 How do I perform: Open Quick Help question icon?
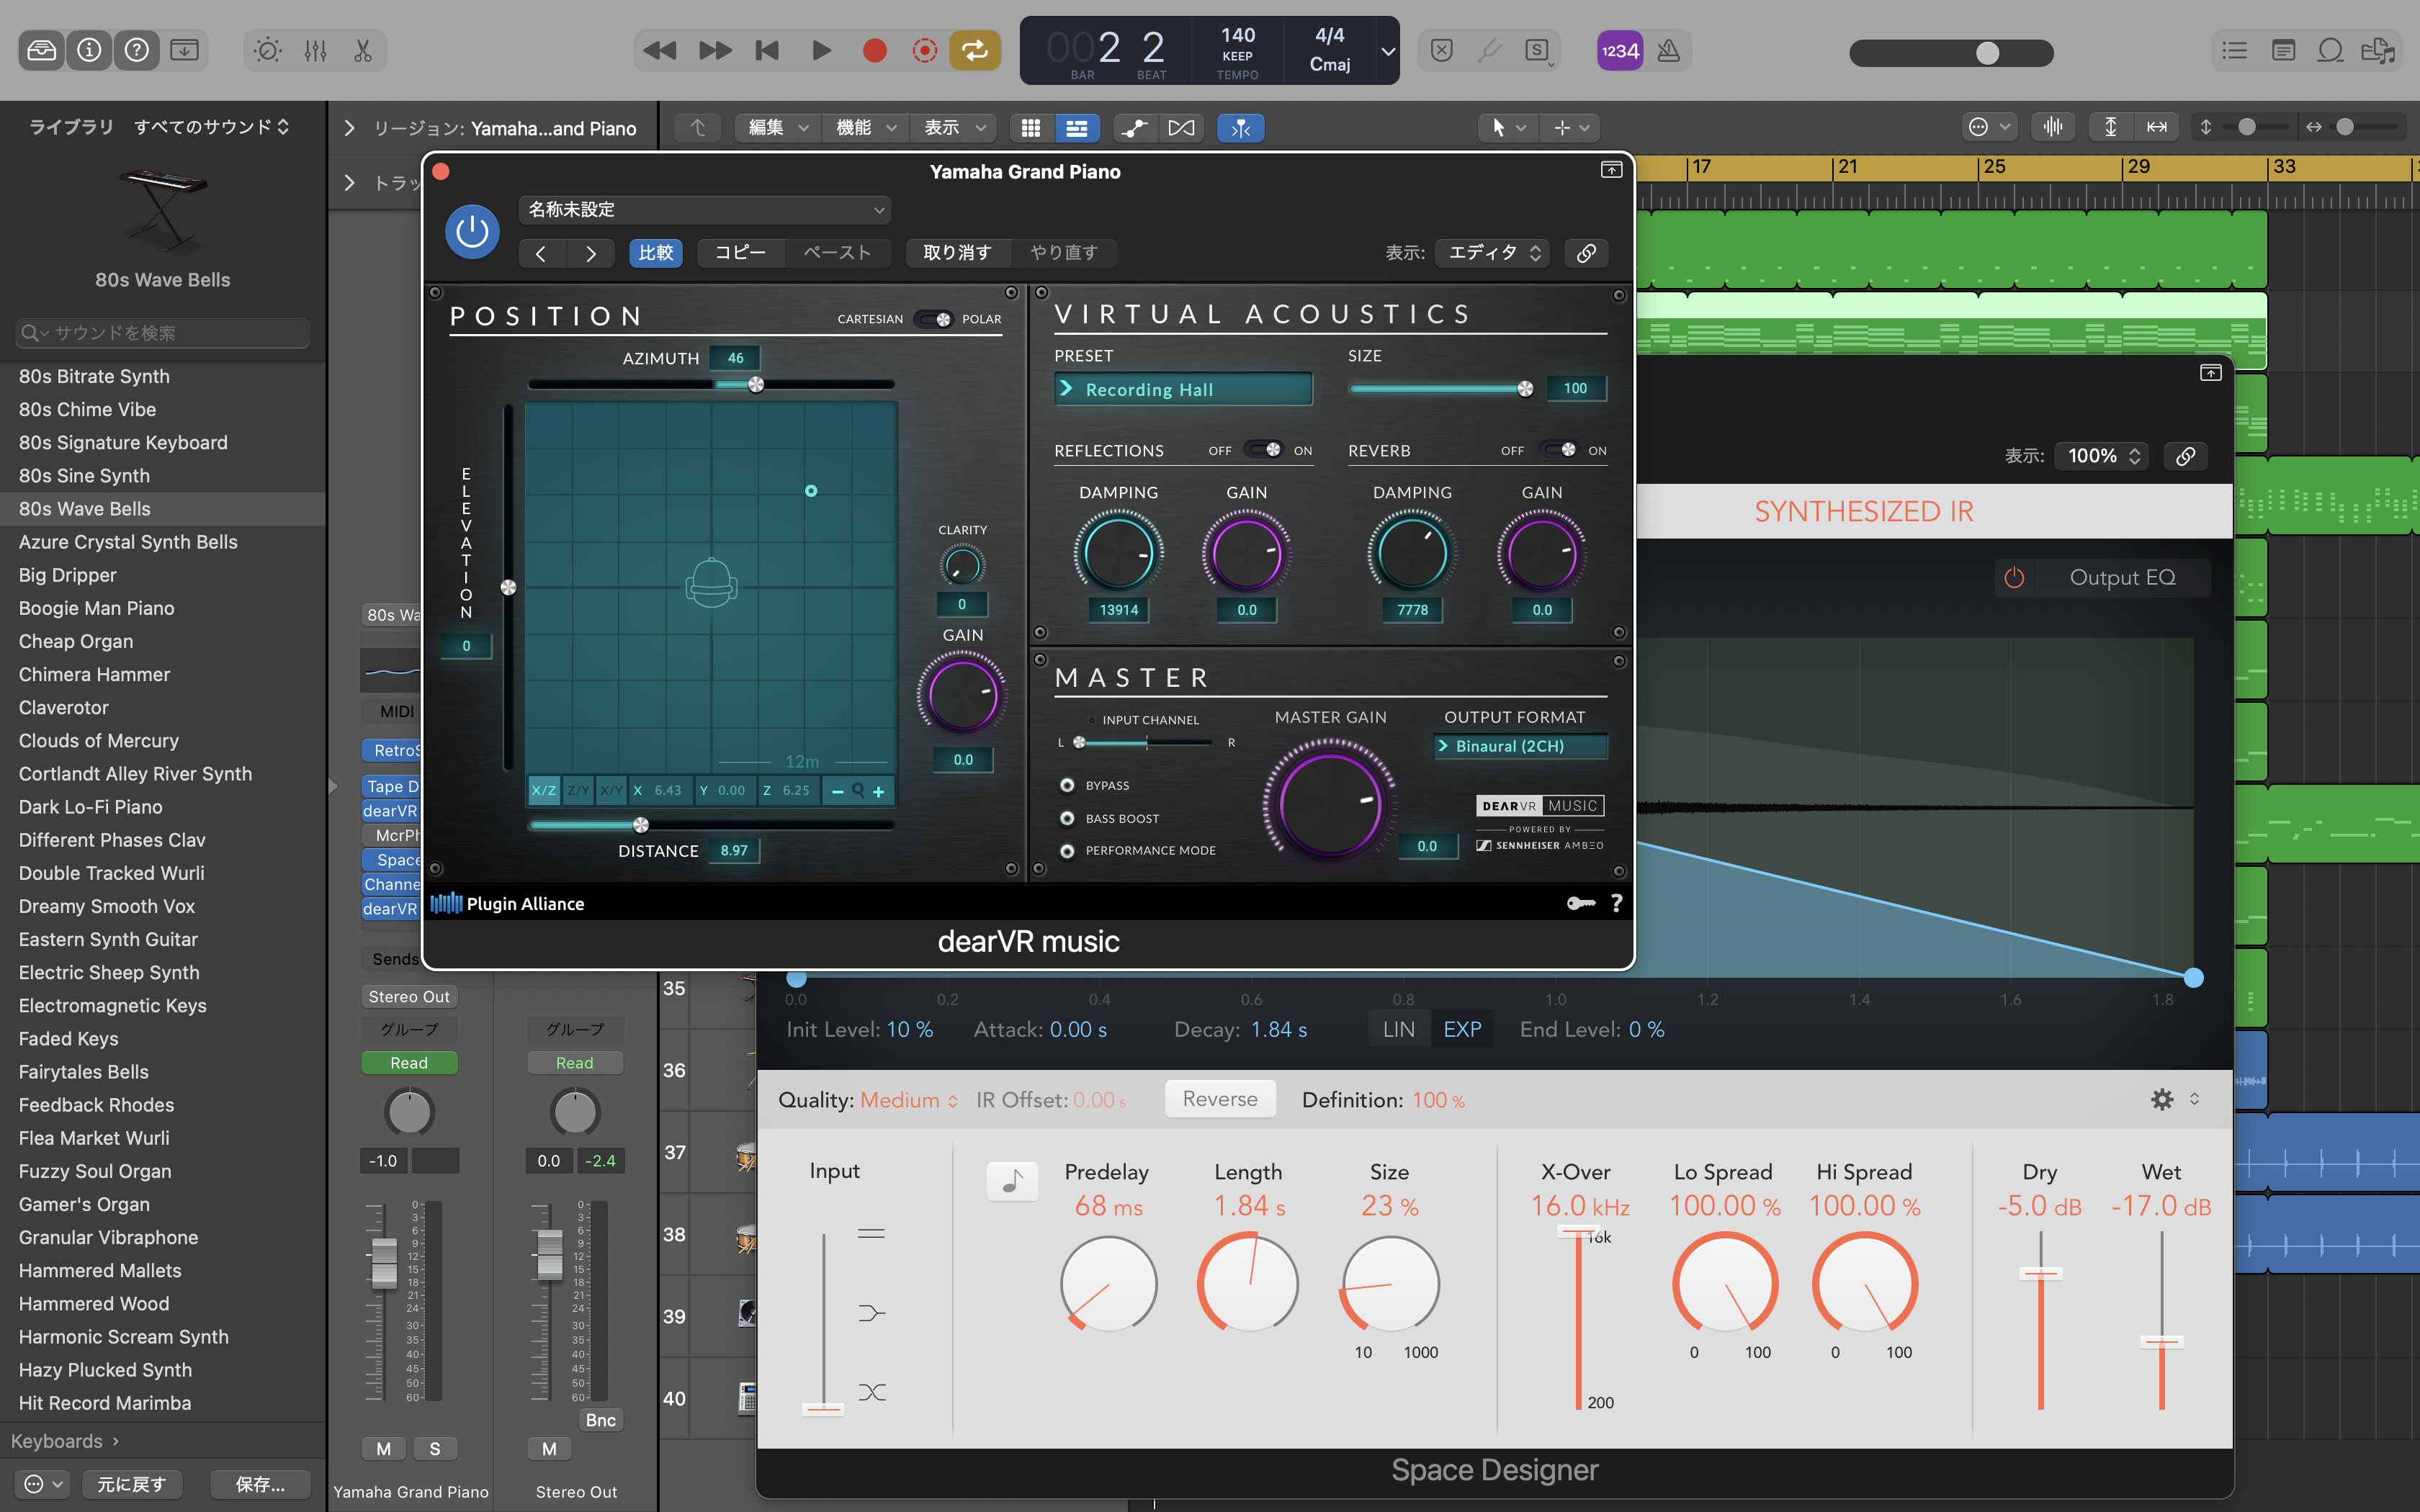(x=137, y=50)
